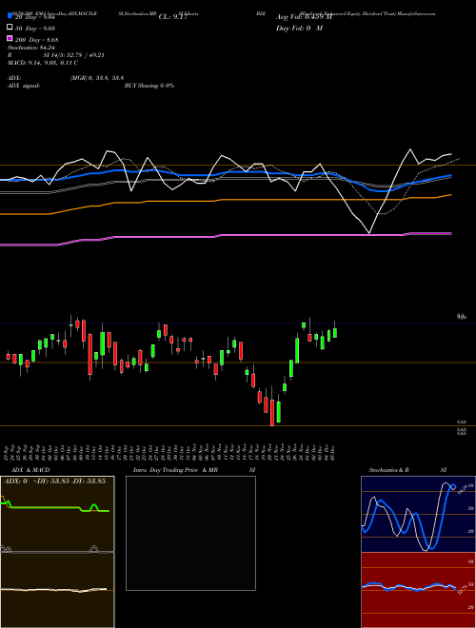Click the 'ADX: 0 +DY: 53.85 -DY: 53.85' readout
Viewport: 476px width, 628px height.
(x=54, y=481)
